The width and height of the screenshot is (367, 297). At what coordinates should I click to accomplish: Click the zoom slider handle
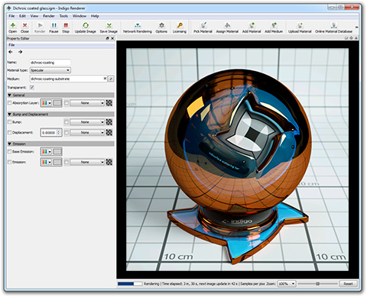point(317,283)
